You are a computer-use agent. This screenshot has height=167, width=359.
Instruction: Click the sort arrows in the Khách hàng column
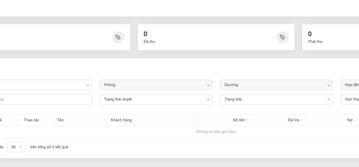pos(194,120)
